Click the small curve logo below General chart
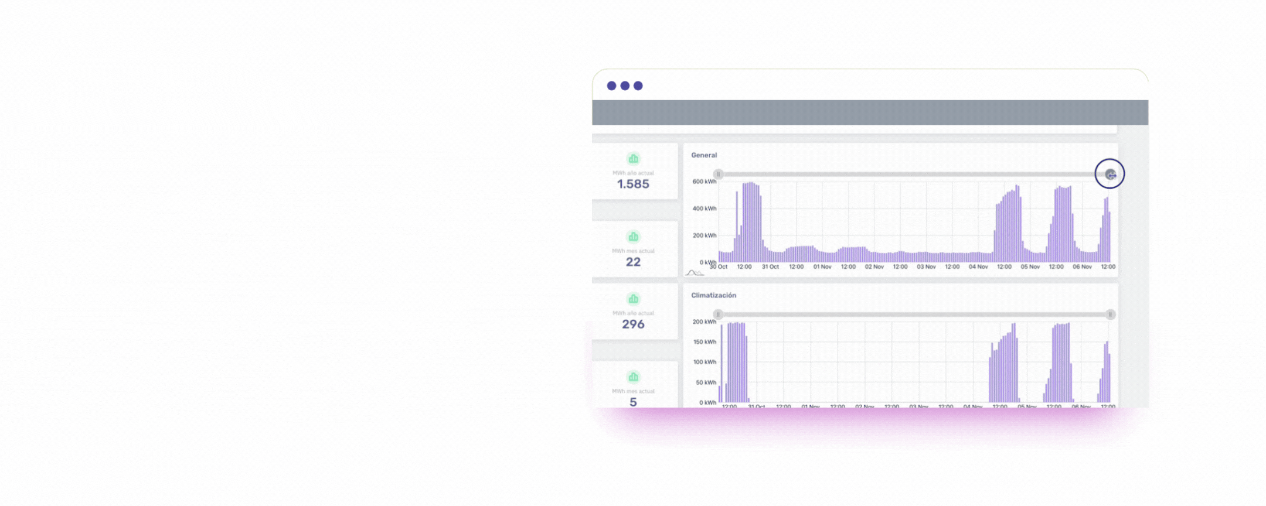1266x506 pixels. coord(694,273)
